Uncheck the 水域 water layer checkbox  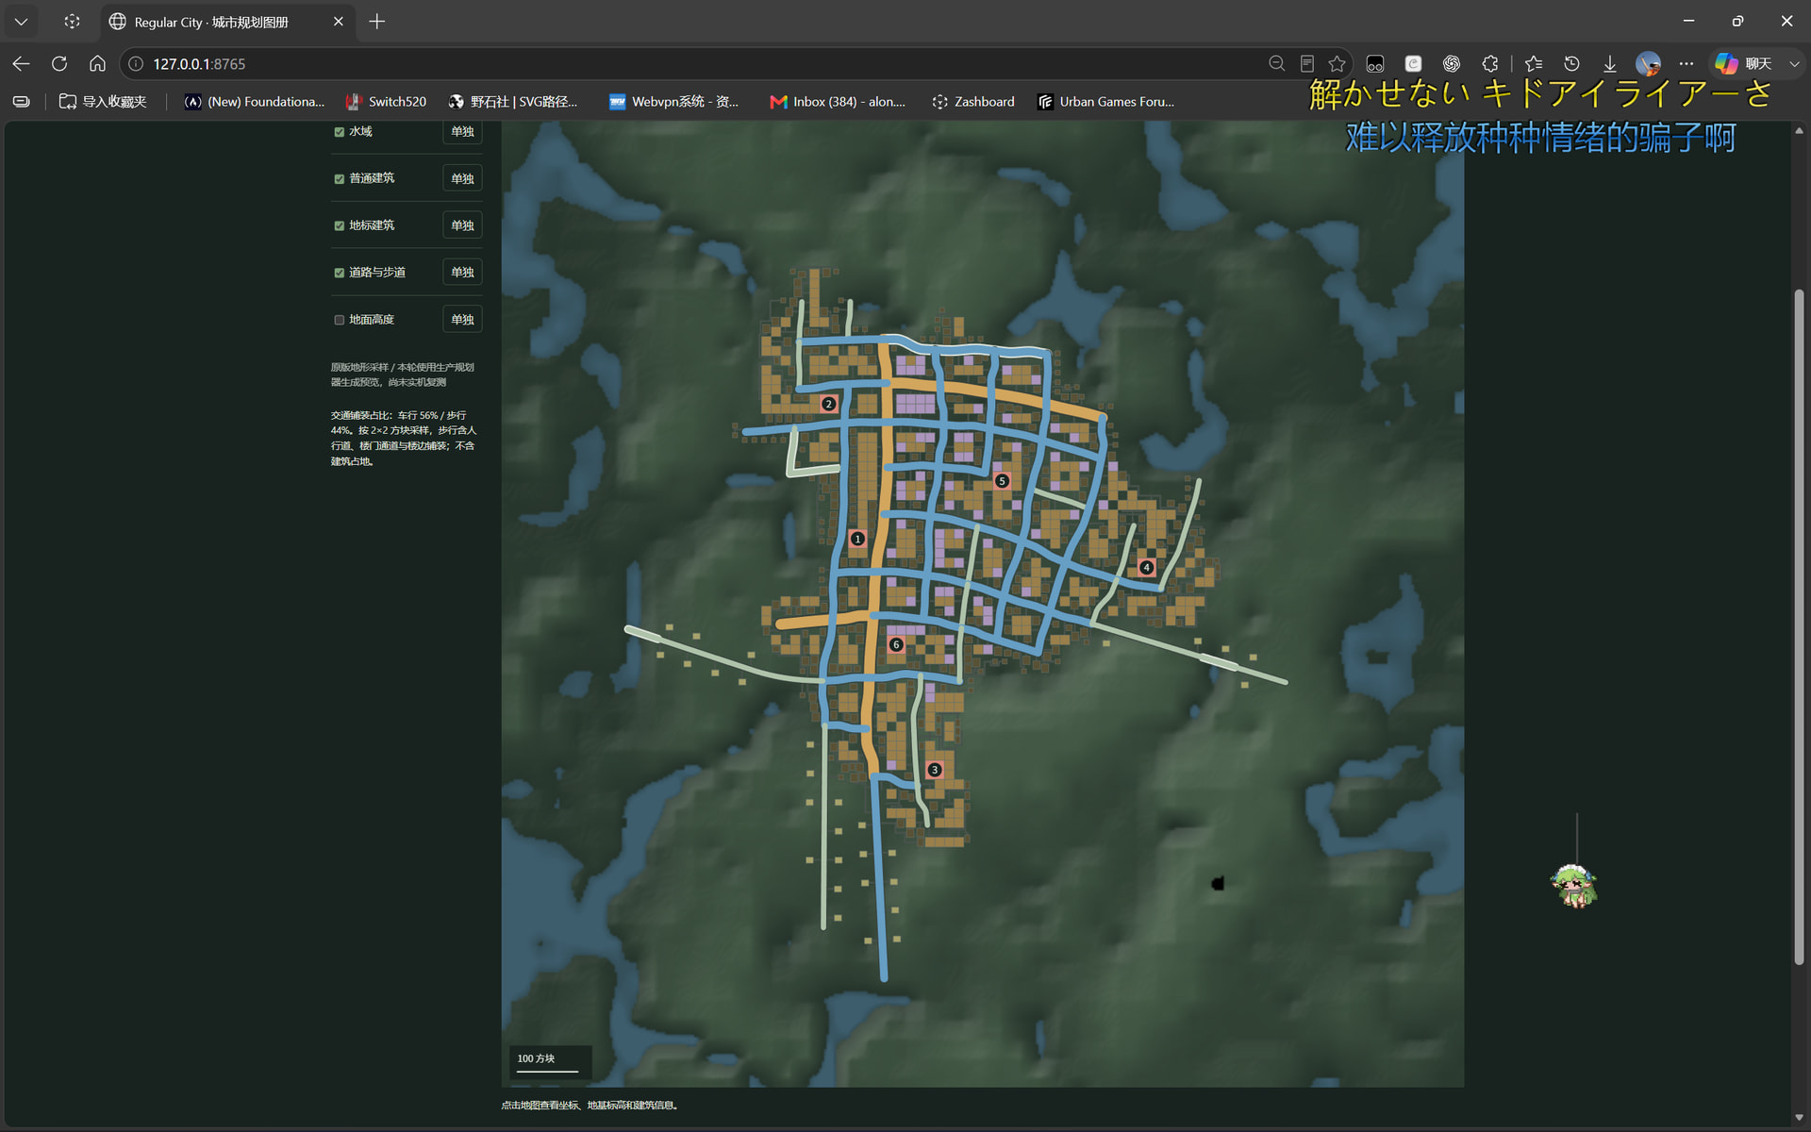click(x=340, y=132)
